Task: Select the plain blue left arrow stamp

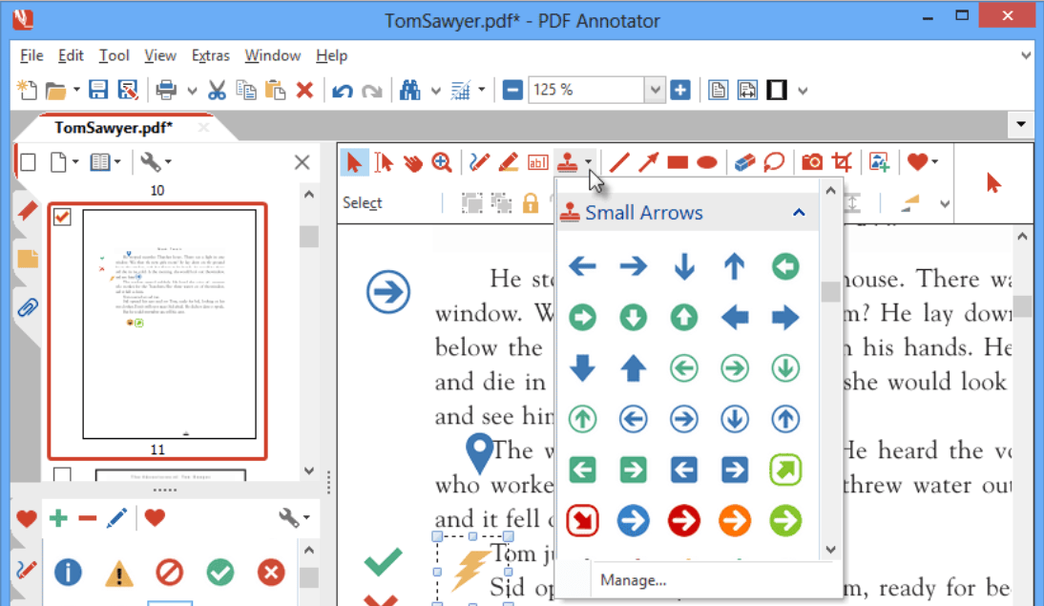Action: (582, 266)
